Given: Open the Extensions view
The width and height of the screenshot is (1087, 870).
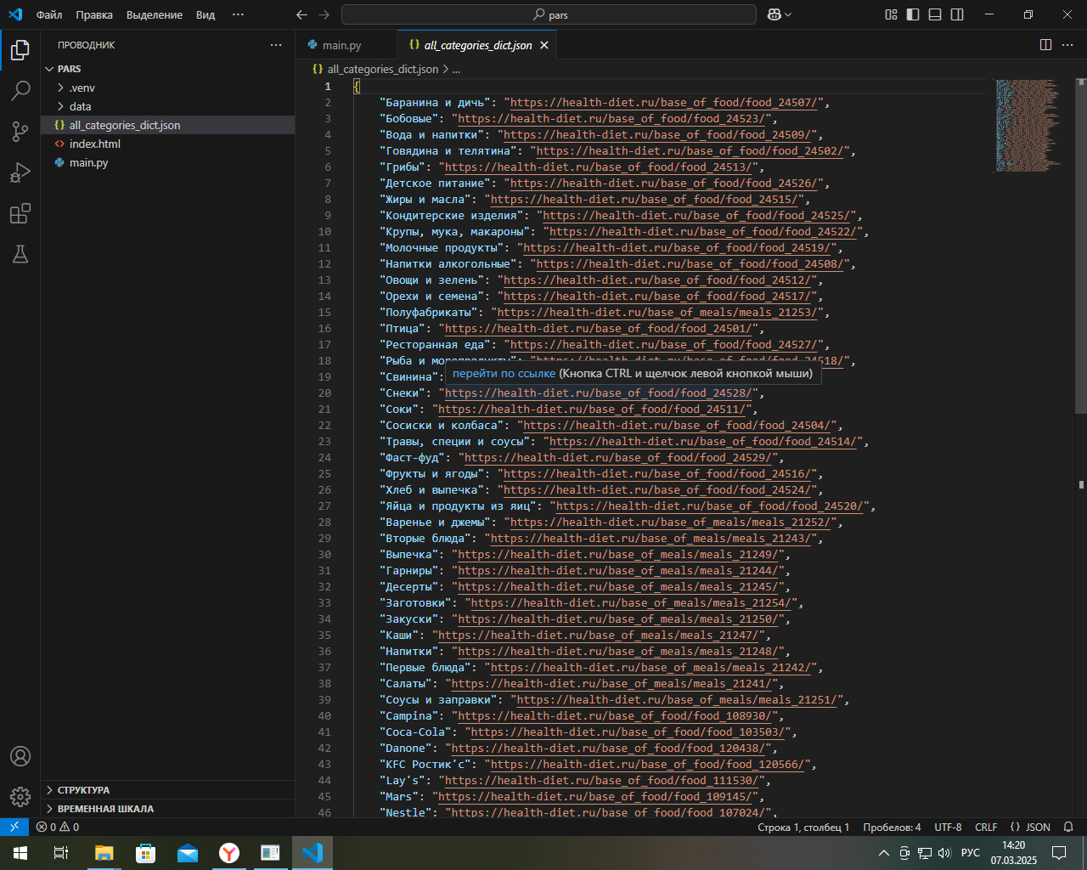Looking at the screenshot, I should click(20, 213).
